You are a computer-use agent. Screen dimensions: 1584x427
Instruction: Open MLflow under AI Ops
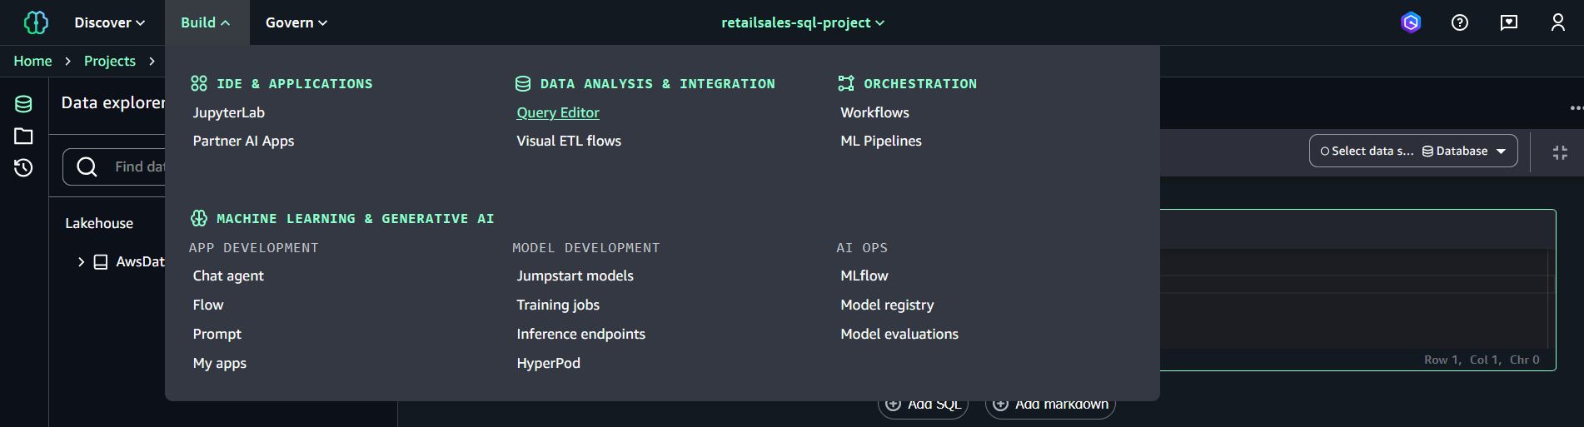pos(864,276)
